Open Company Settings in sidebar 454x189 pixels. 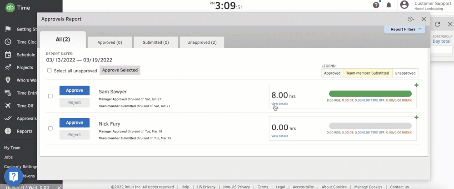(x=20, y=167)
